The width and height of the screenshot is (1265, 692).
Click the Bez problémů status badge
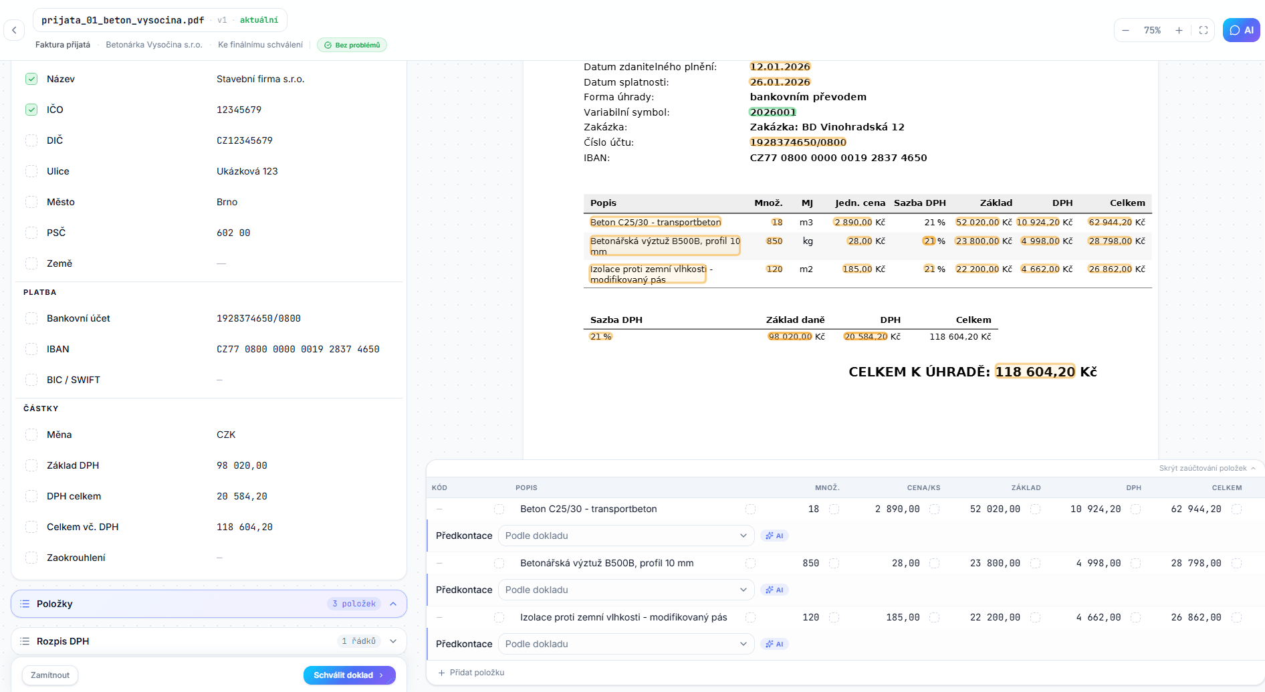(352, 45)
